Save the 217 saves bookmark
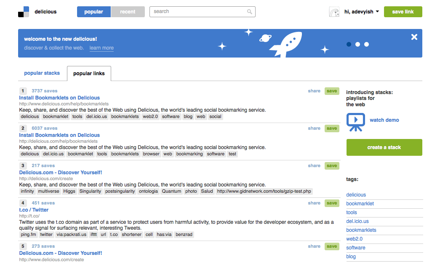This screenshot has width=440, height=262. 332,166
